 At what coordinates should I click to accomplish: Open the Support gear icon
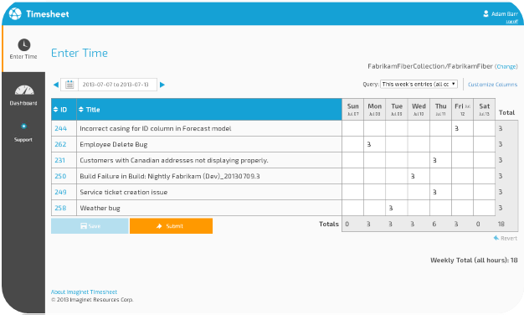(x=23, y=126)
